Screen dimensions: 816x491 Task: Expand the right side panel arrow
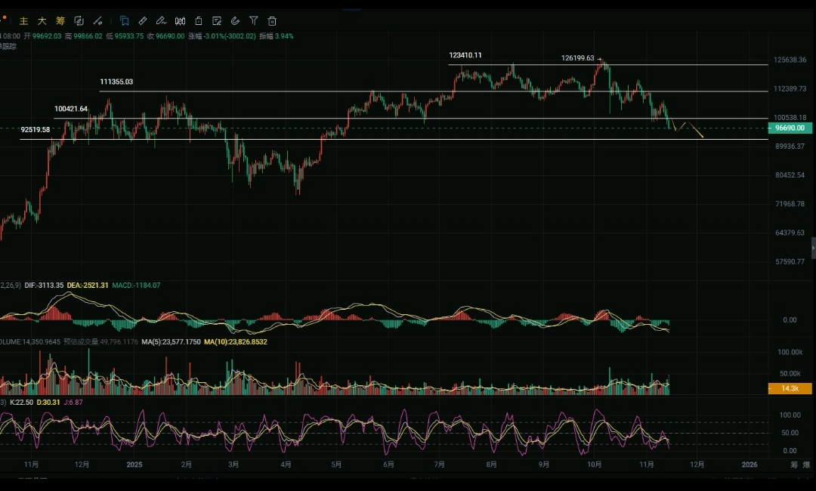tap(813, 248)
